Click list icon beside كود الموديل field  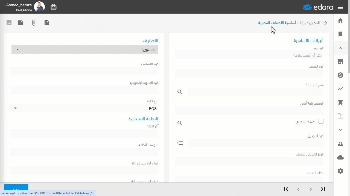[x=180, y=143]
